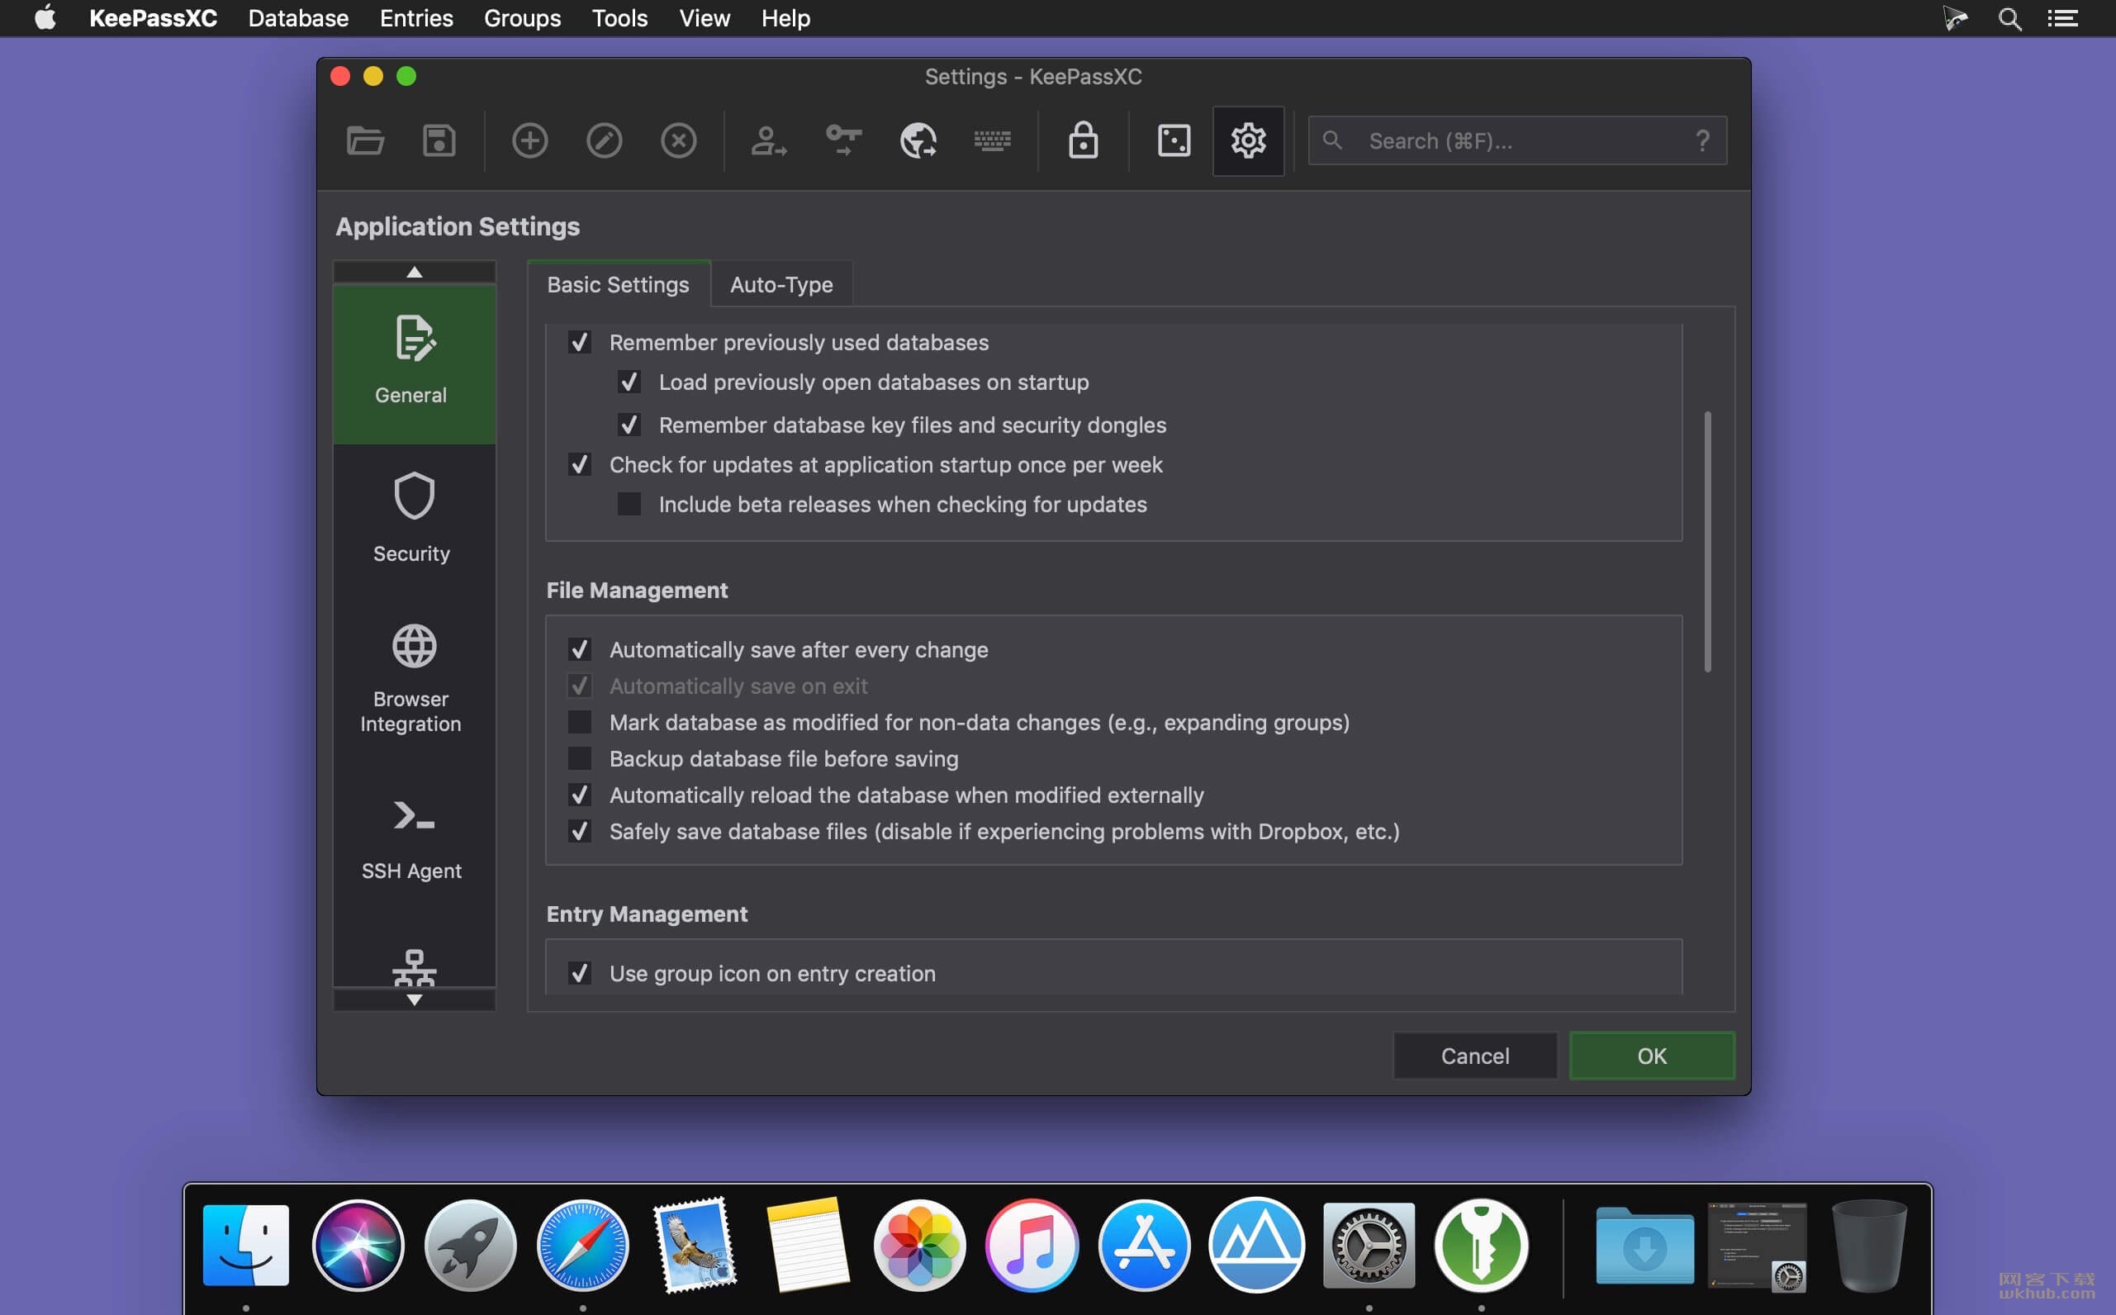
Task: Open macOS Spotlight search in menu bar
Action: [x=2009, y=18]
